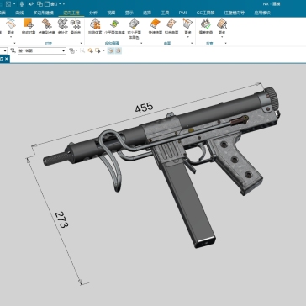The width and height of the screenshot is (306, 306).
Task: Click the microphone-shaped icon in title bar
Action: 22,4
